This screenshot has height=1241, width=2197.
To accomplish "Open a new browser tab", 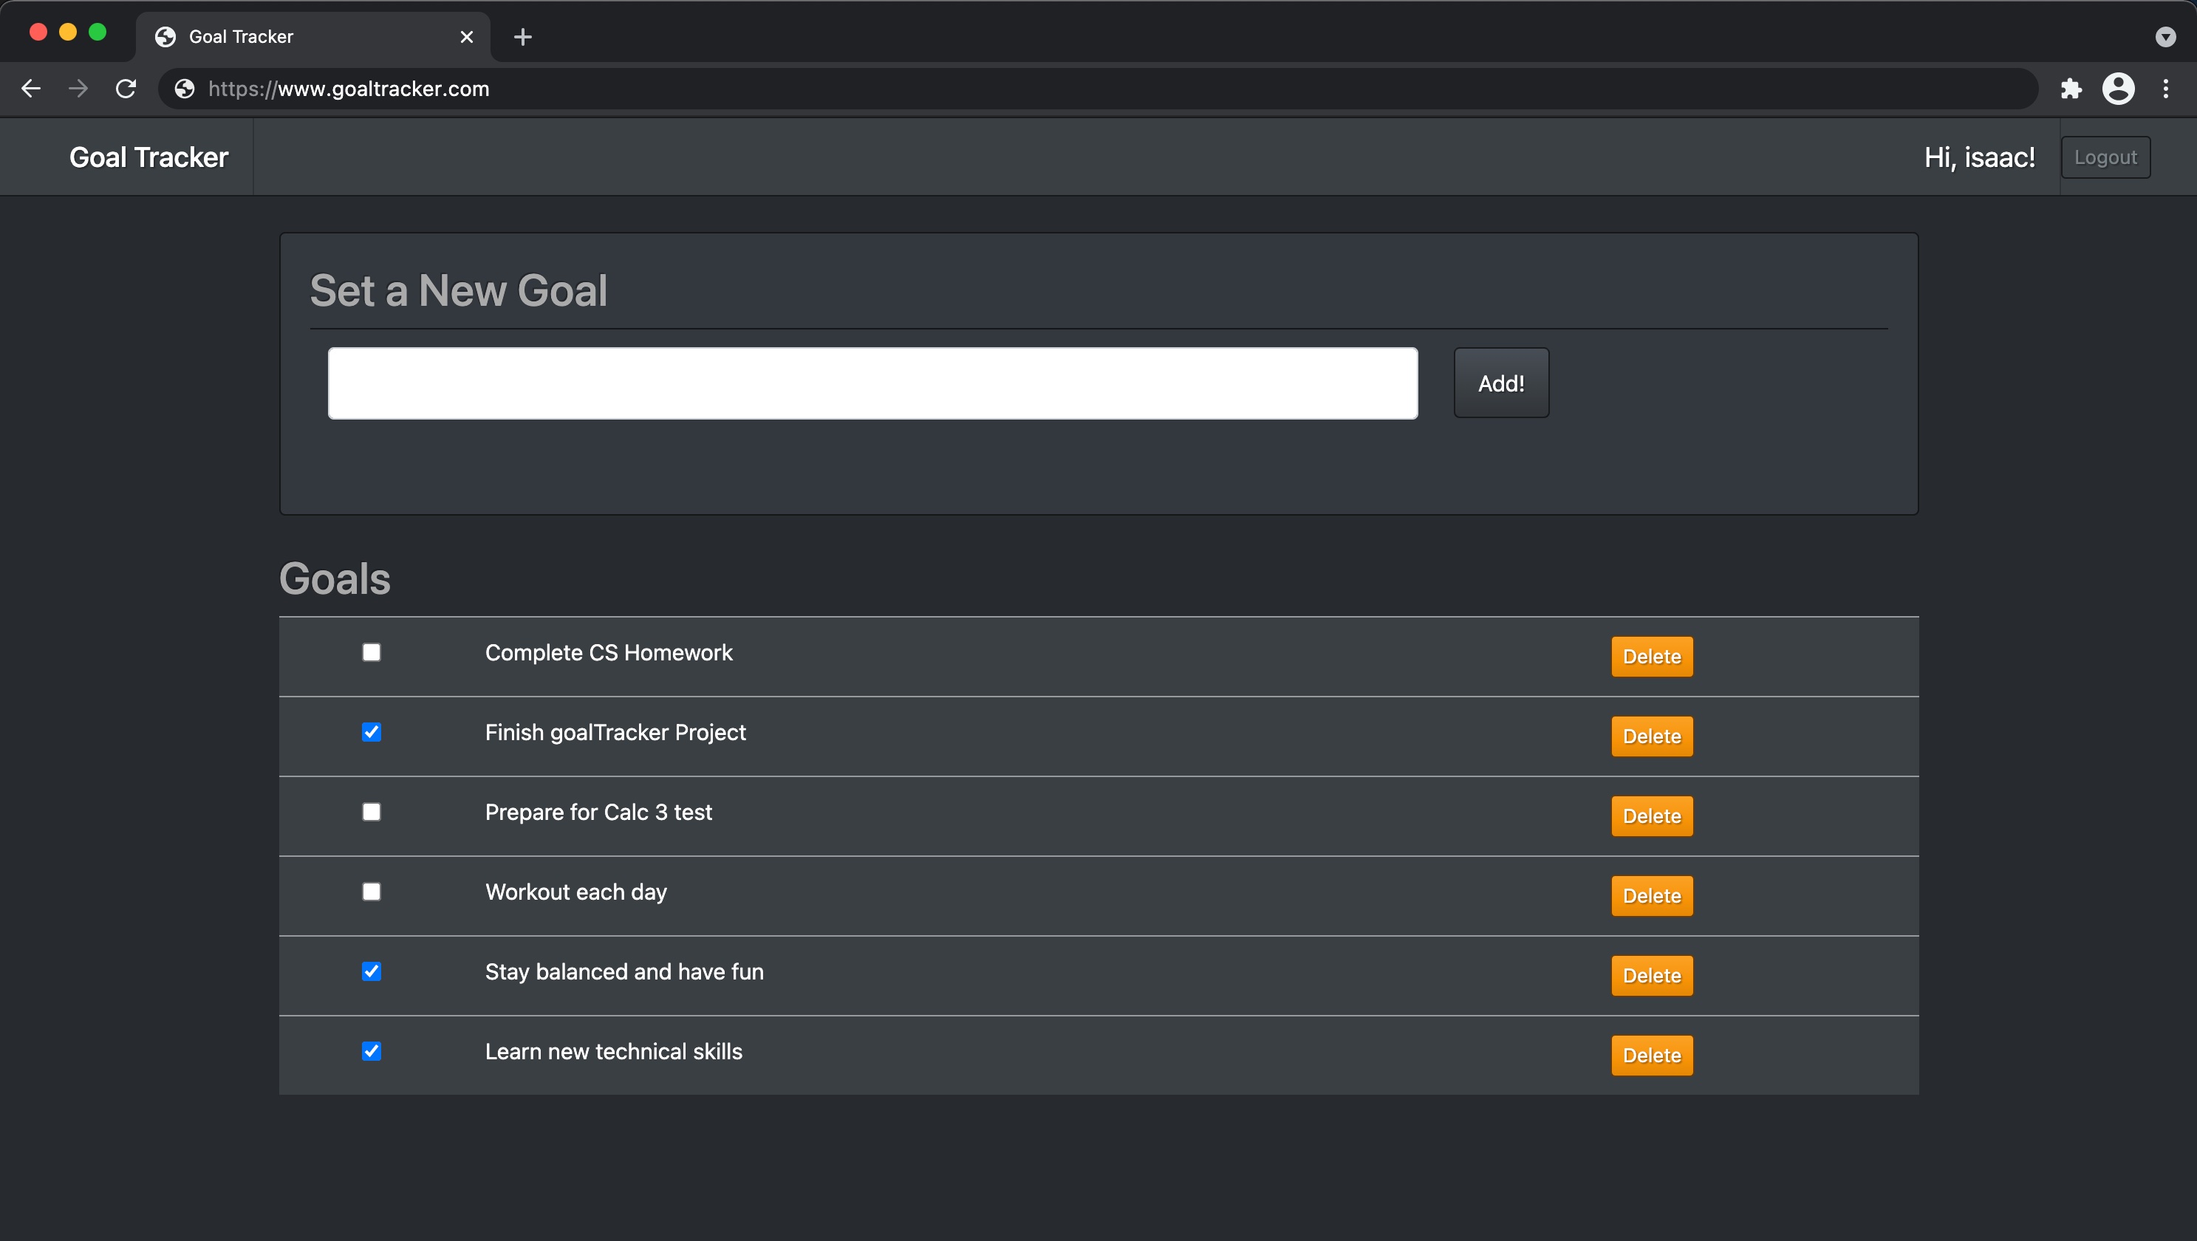I will [523, 37].
